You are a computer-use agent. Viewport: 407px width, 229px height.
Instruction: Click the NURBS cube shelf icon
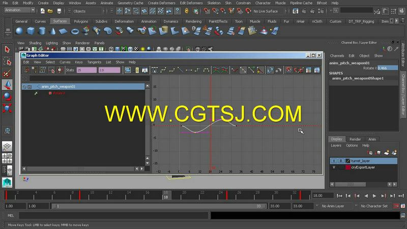tap(31, 31)
